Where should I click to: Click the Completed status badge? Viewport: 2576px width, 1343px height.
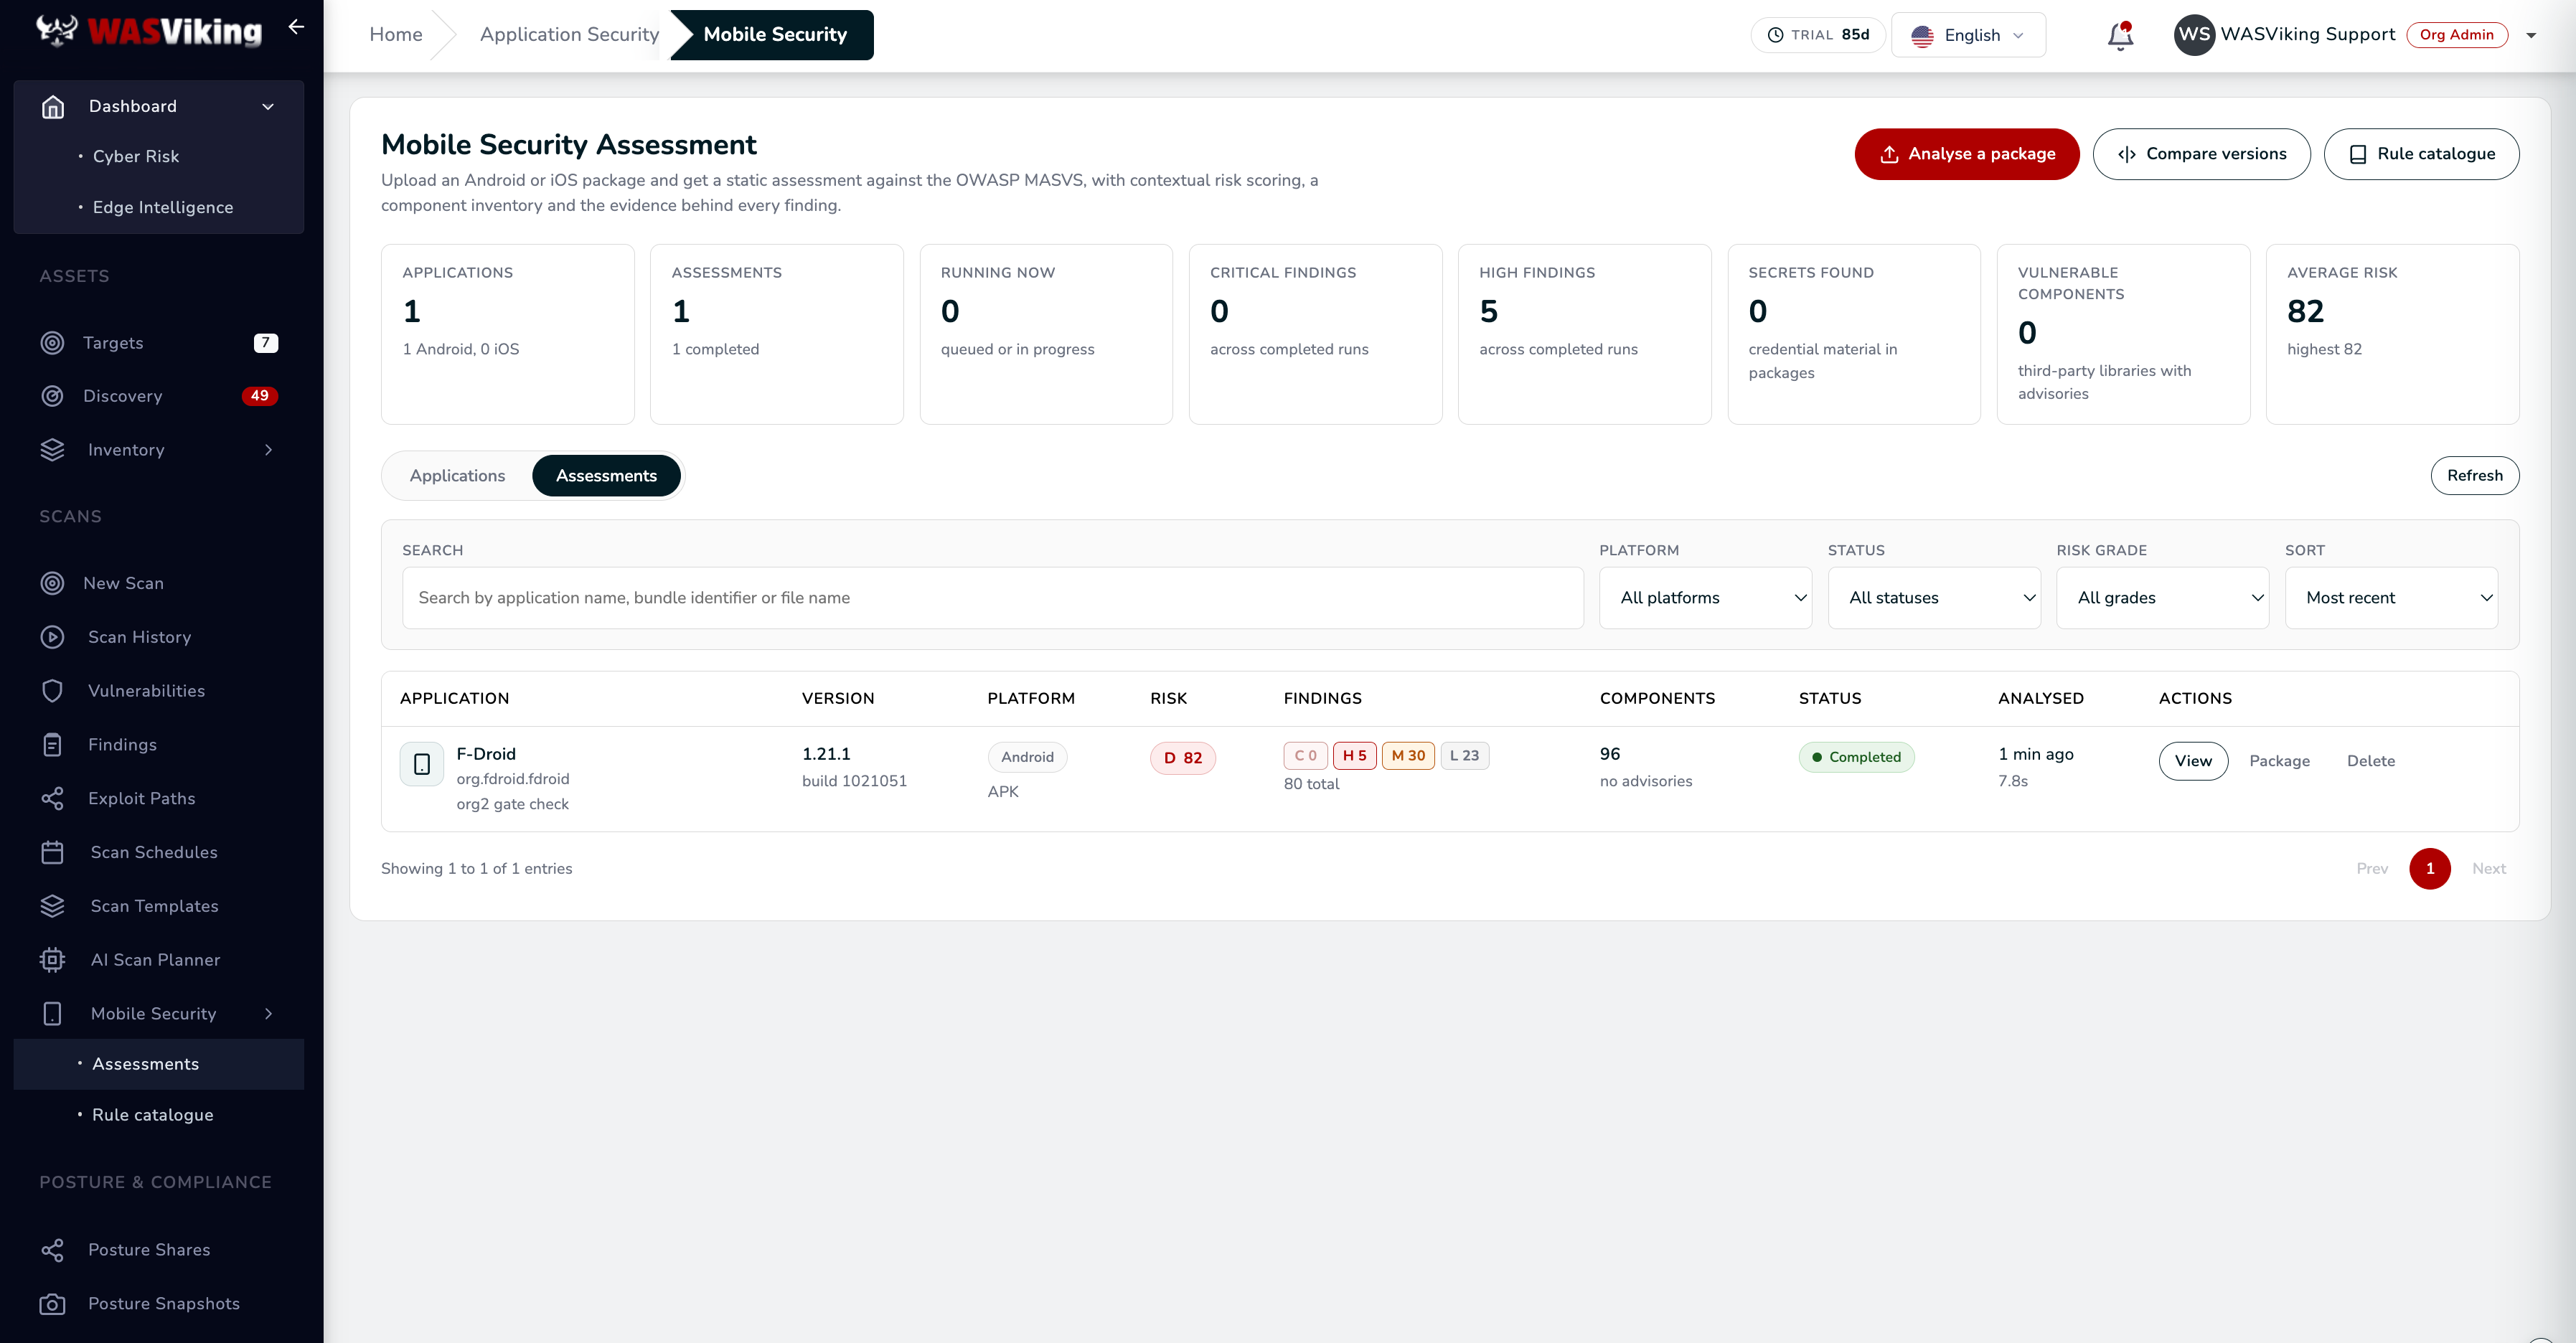[1856, 757]
